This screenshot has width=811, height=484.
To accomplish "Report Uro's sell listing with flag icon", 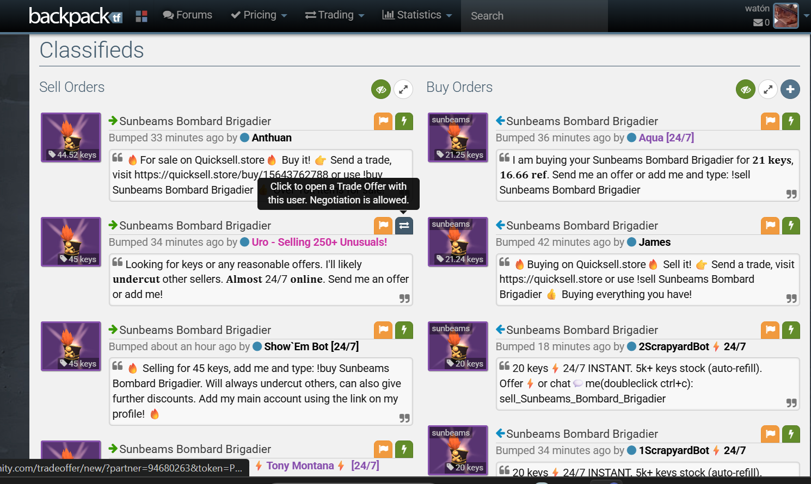I will tap(383, 225).
